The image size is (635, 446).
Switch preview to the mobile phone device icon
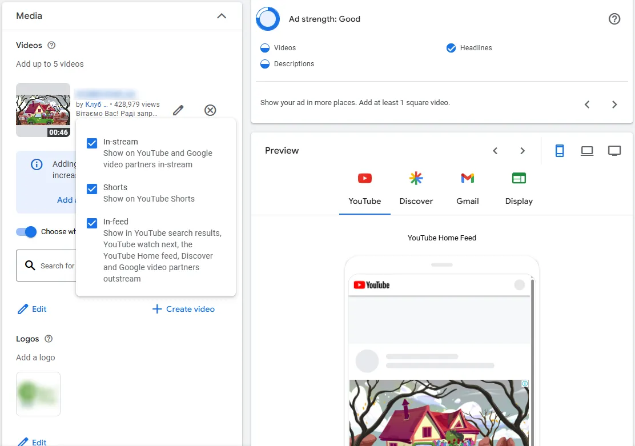click(559, 151)
